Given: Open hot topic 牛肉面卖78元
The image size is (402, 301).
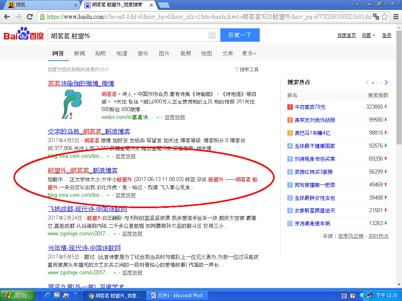Looking at the screenshot, I should pyautogui.click(x=310, y=107).
